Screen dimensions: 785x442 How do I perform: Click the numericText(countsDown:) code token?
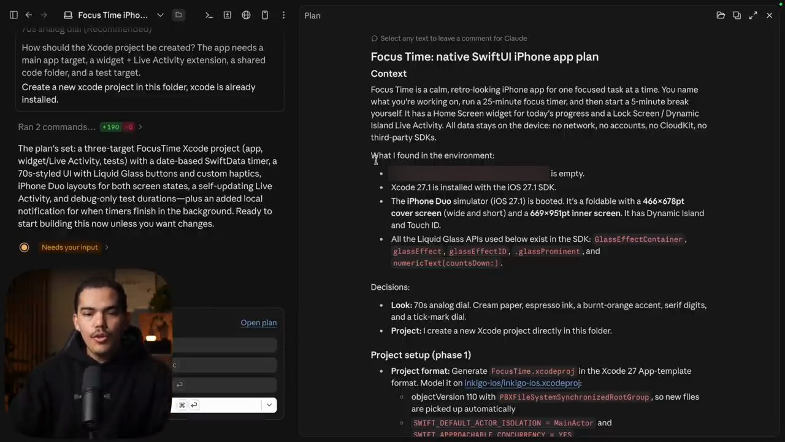click(445, 263)
